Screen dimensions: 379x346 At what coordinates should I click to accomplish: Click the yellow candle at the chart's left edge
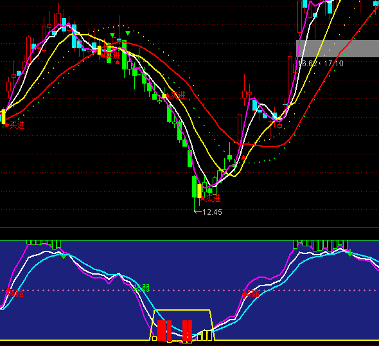pos(3,116)
